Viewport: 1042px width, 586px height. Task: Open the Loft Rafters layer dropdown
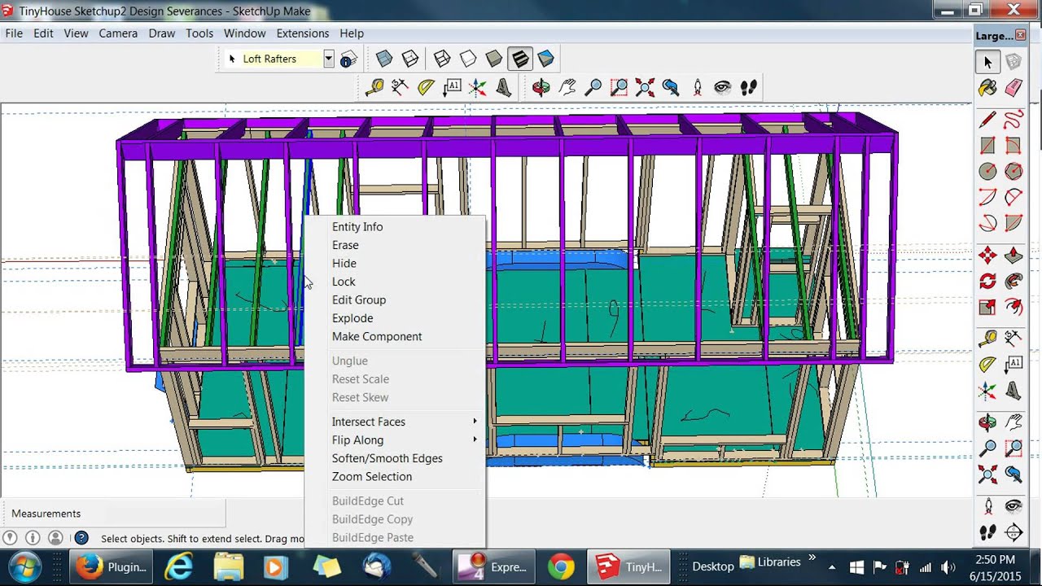[328, 59]
